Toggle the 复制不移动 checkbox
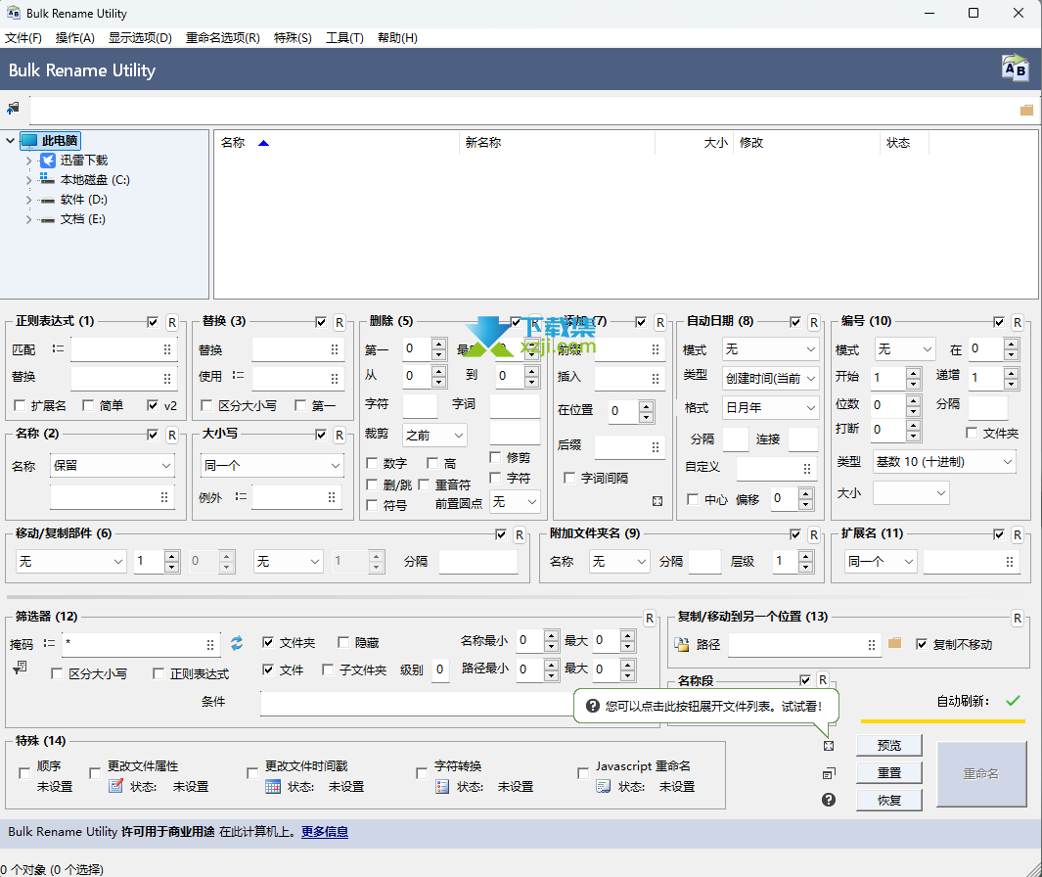The height and width of the screenshot is (877, 1042). click(922, 644)
